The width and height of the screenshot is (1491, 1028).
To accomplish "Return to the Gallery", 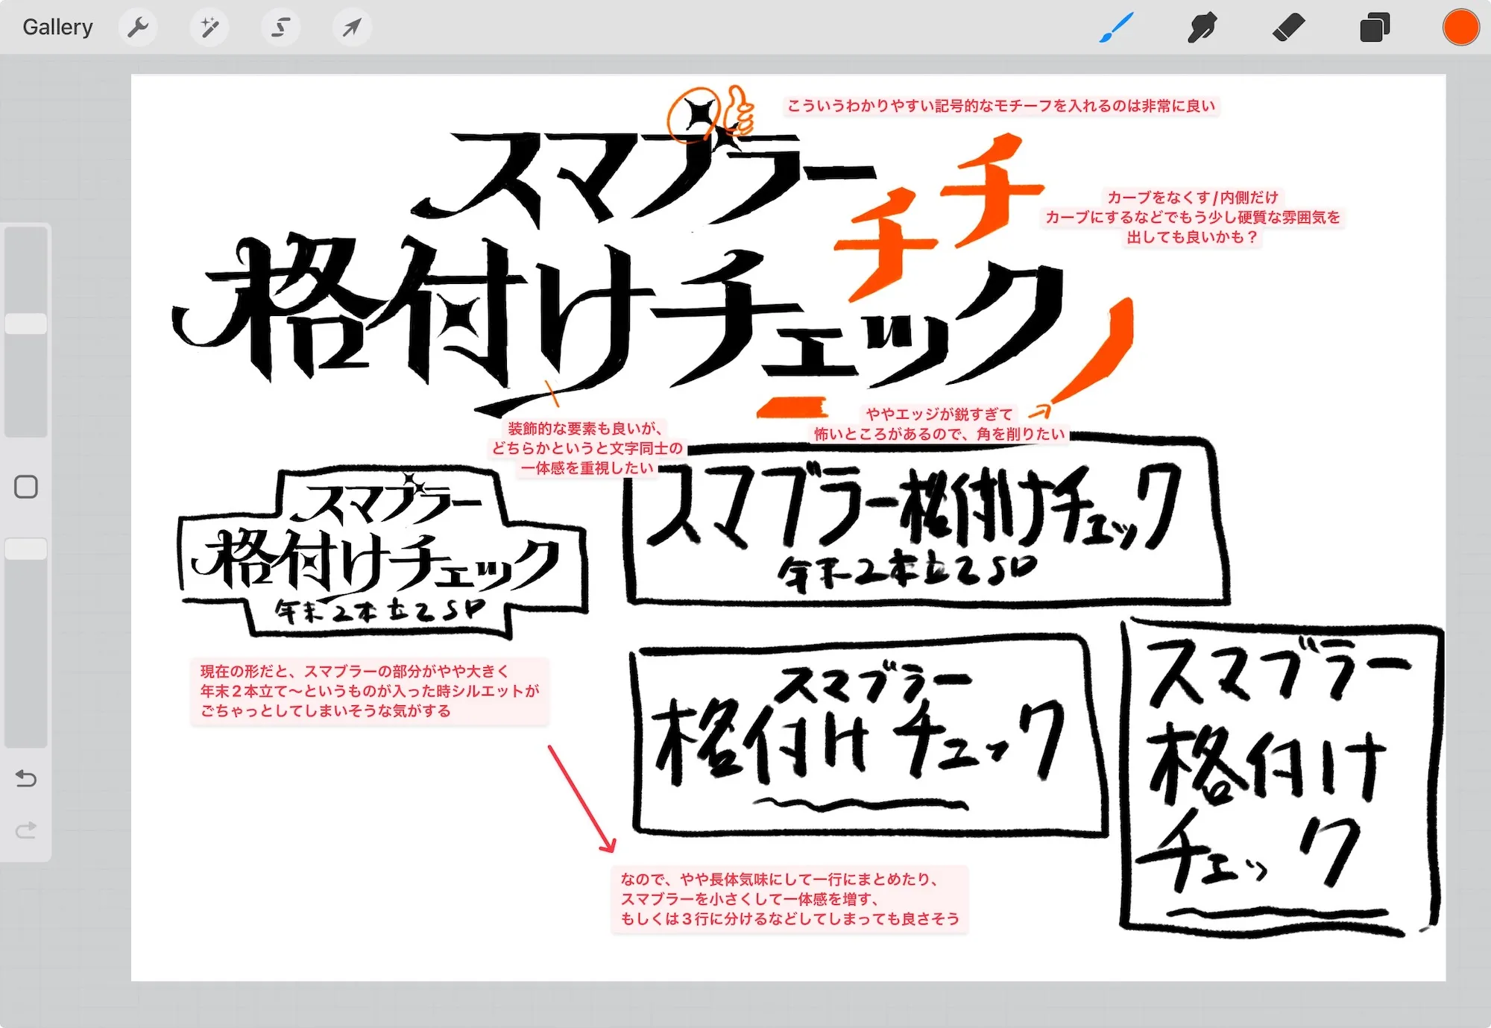I will (x=58, y=27).
